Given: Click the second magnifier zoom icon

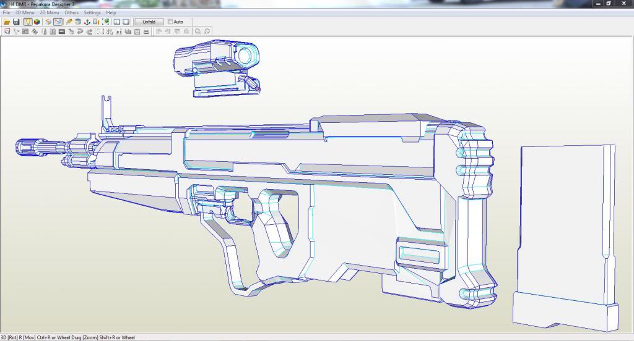Looking at the screenshot, I should pos(207,32).
